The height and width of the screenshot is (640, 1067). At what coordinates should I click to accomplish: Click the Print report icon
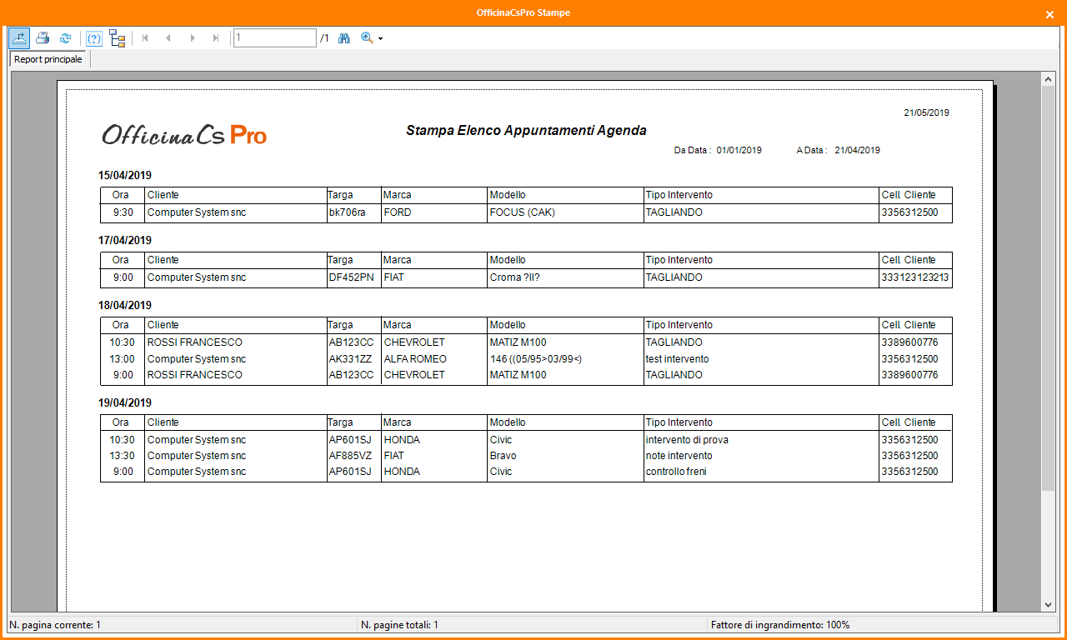[x=43, y=37]
